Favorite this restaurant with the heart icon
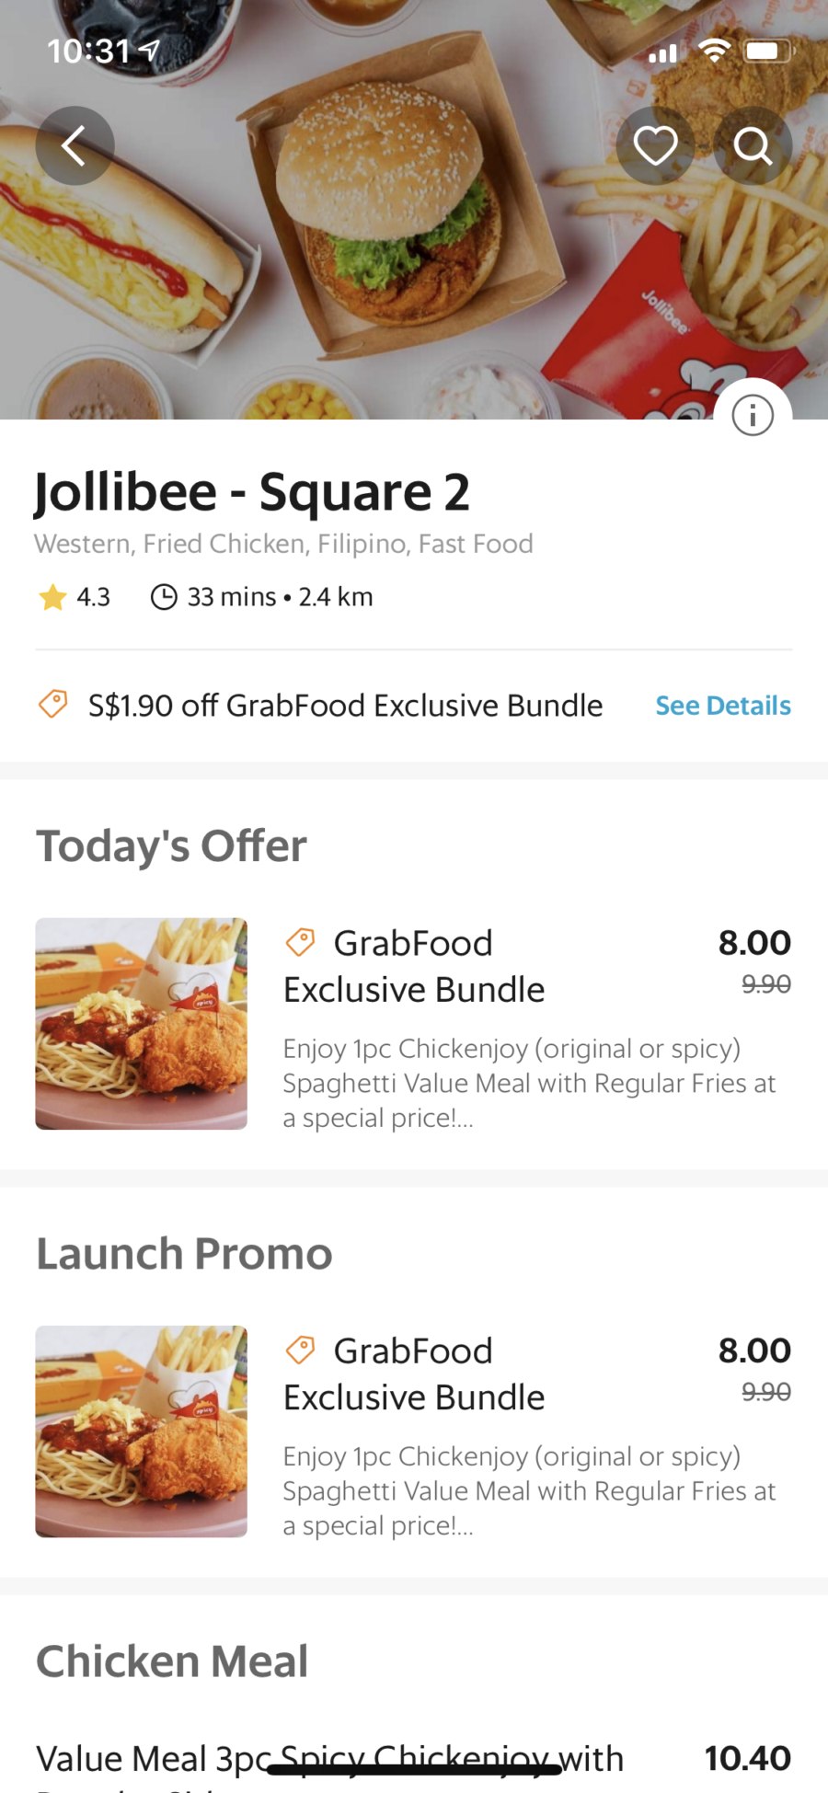The image size is (828, 1793). tap(655, 145)
